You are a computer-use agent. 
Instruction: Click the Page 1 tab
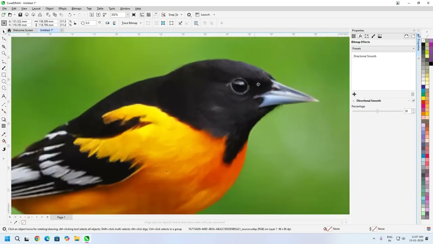click(61, 217)
